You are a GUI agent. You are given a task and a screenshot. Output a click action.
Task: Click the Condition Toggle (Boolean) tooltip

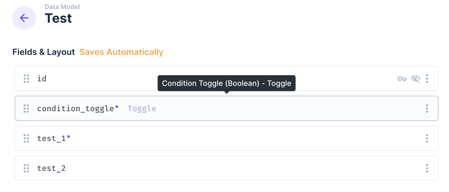pos(226,83)
